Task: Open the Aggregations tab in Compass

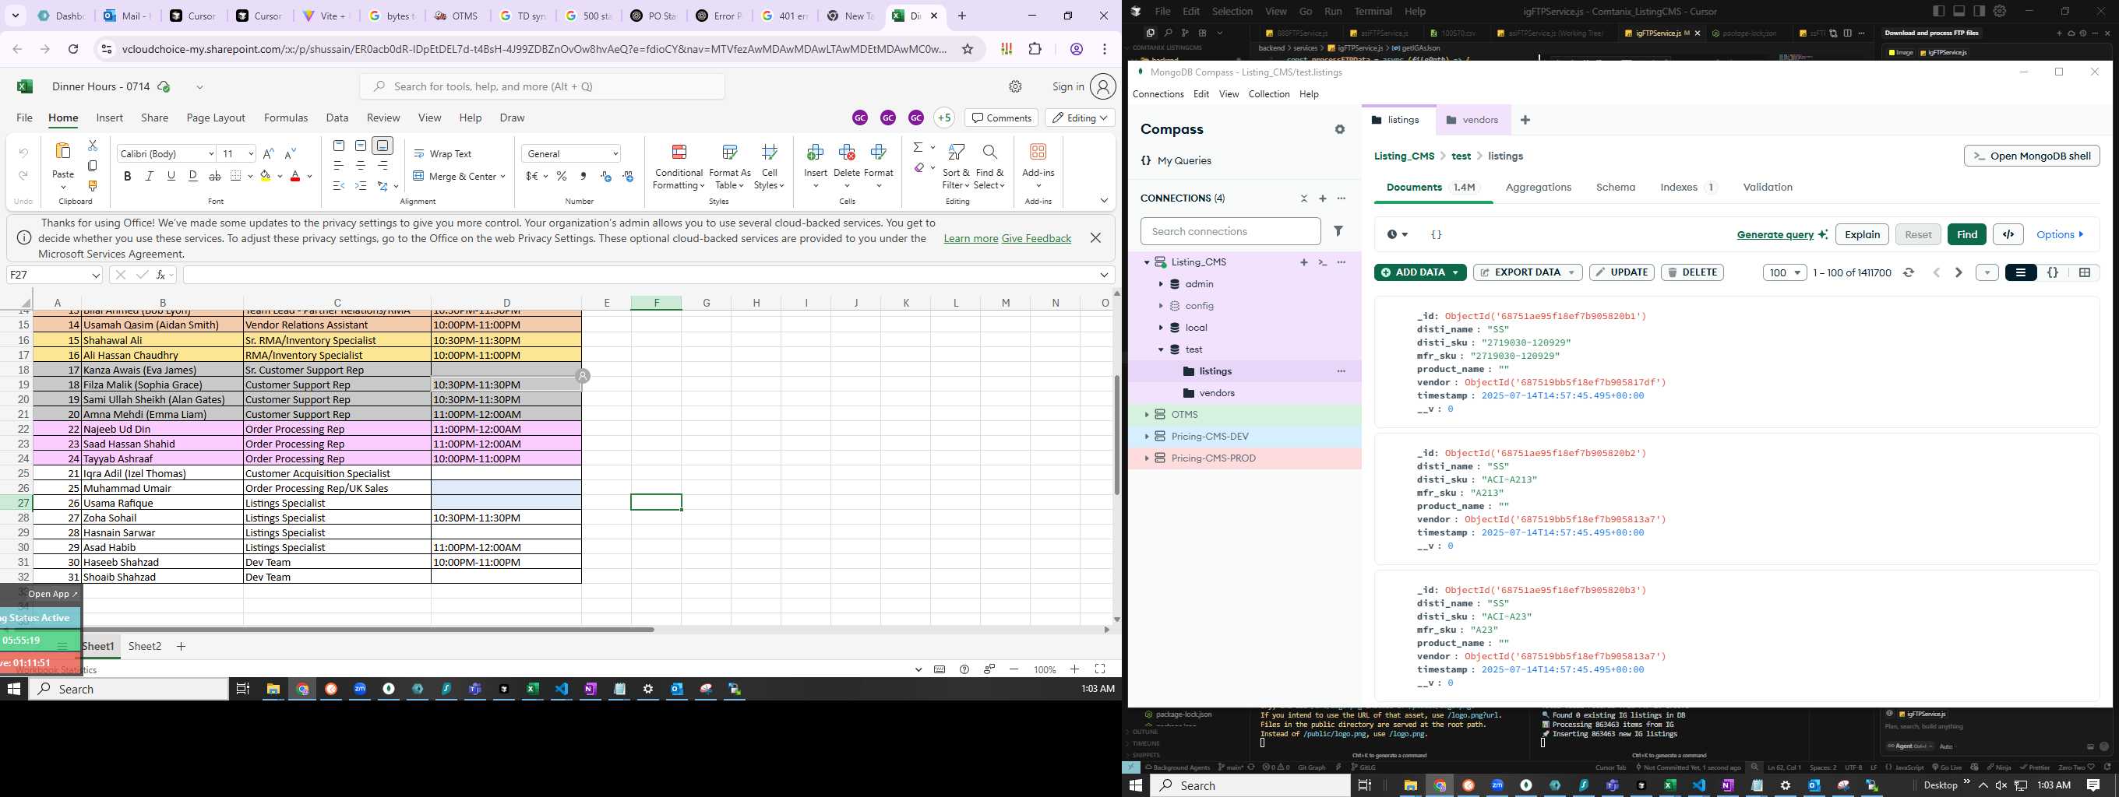Action: tap(1539, 188)
